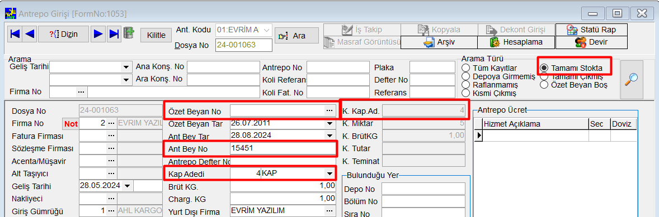659x217 pixels.
Task: Click Defter No search field
Action: click(432, 80)
